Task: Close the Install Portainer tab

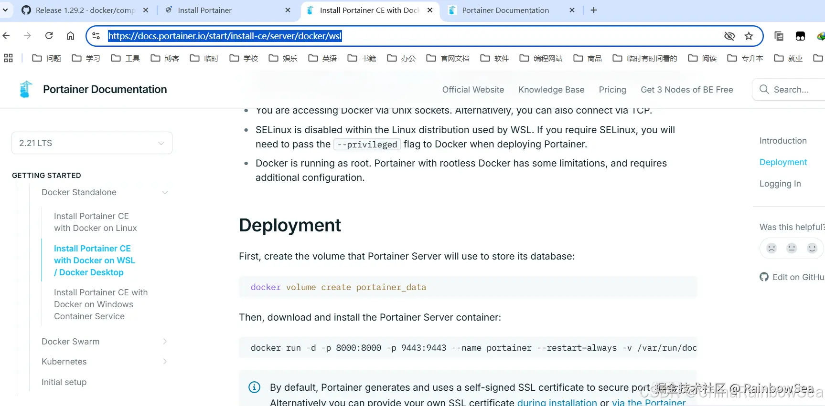Action: pos(288,10)
